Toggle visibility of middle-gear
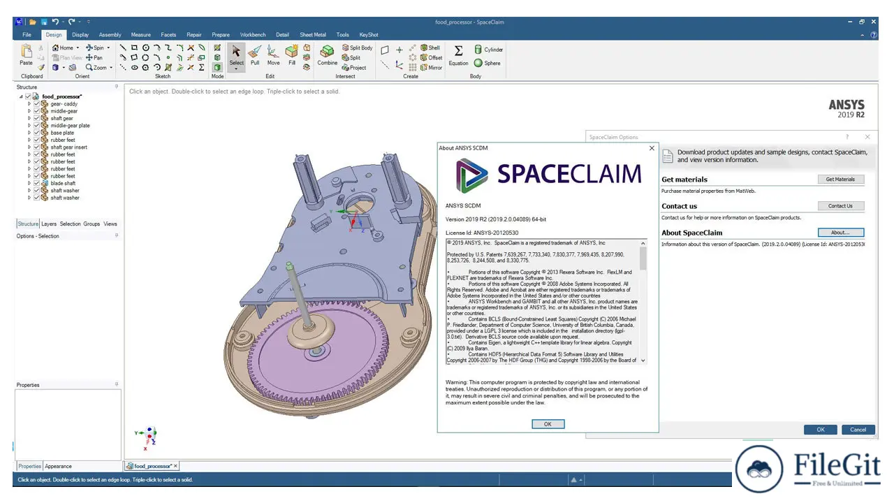The image size is (894, 503). [x=37, y=111]
